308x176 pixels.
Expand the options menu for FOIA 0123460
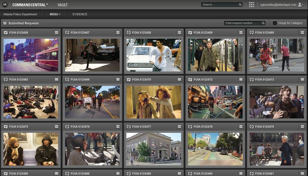point(302,32)
